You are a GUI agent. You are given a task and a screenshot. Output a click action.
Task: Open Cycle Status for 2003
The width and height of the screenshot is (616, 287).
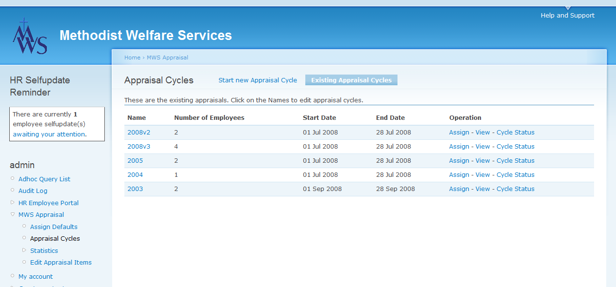[516, 189]
